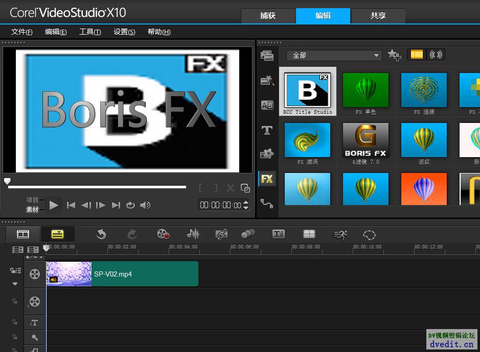The width and height of the screenshot is (480, 352).
Task: Step to the previous frame
Action: [86, 205]
